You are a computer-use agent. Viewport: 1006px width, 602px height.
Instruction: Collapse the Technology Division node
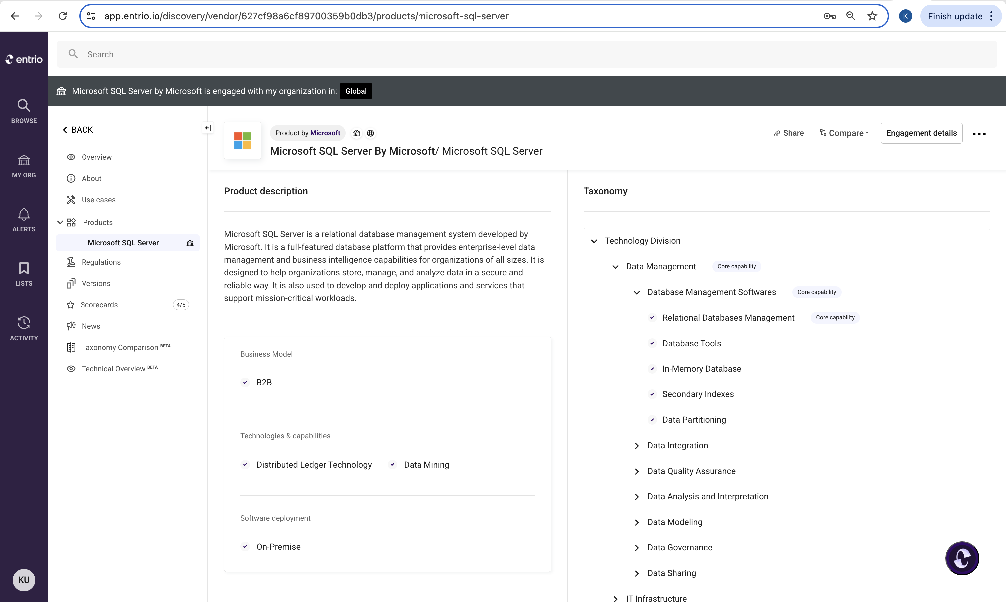click(594, 241)
